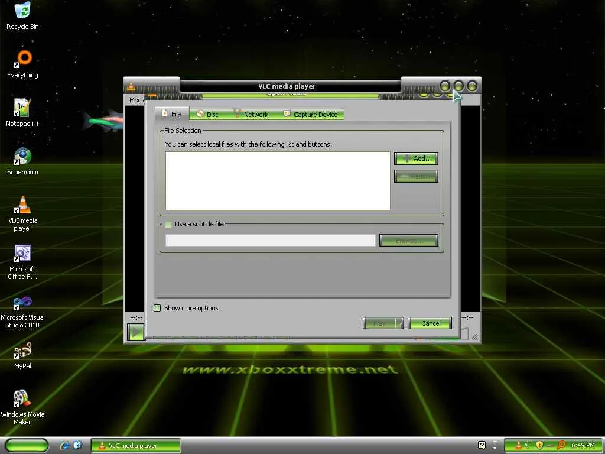Screen dimensions: 605x454
Task: Click the resize grip of the VLC window
Action: click(476, 338)
